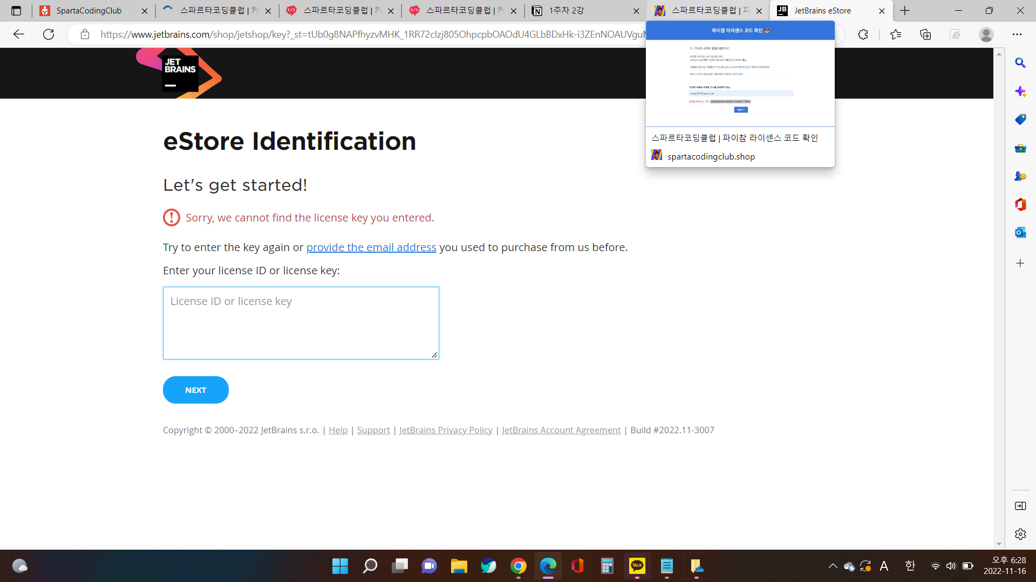Open Games icon in sidebar
1036x582 pixels.
pos(1020,176)
